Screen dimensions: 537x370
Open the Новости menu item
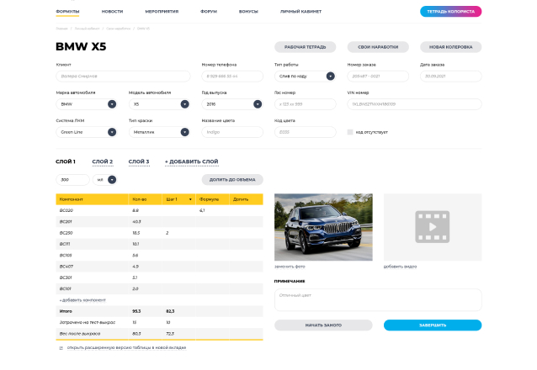(112, 12)
